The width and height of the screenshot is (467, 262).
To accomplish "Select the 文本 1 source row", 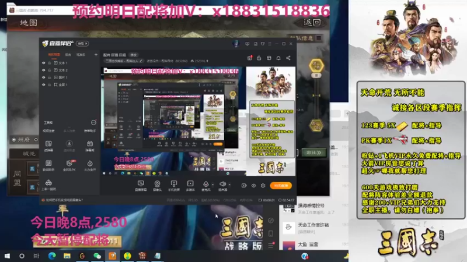I will click(x=69, y=63).
